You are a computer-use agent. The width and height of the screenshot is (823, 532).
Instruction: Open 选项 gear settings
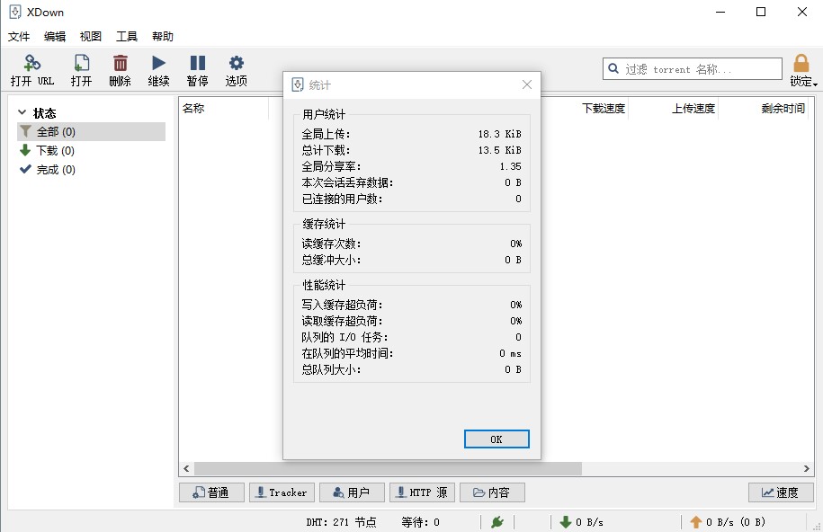tap(237, 63)
